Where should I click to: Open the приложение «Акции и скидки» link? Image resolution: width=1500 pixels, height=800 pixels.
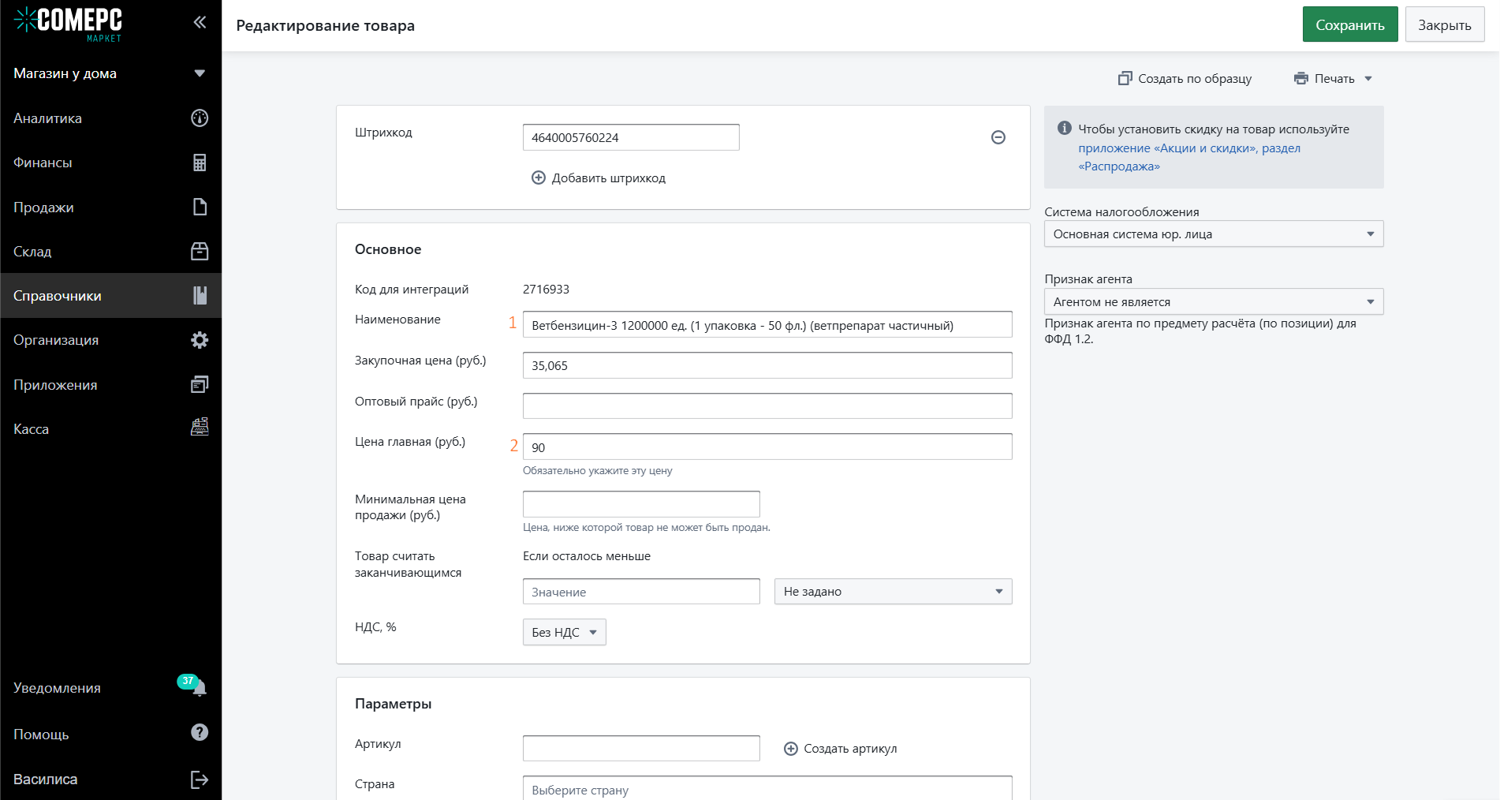click(1189, 157)
